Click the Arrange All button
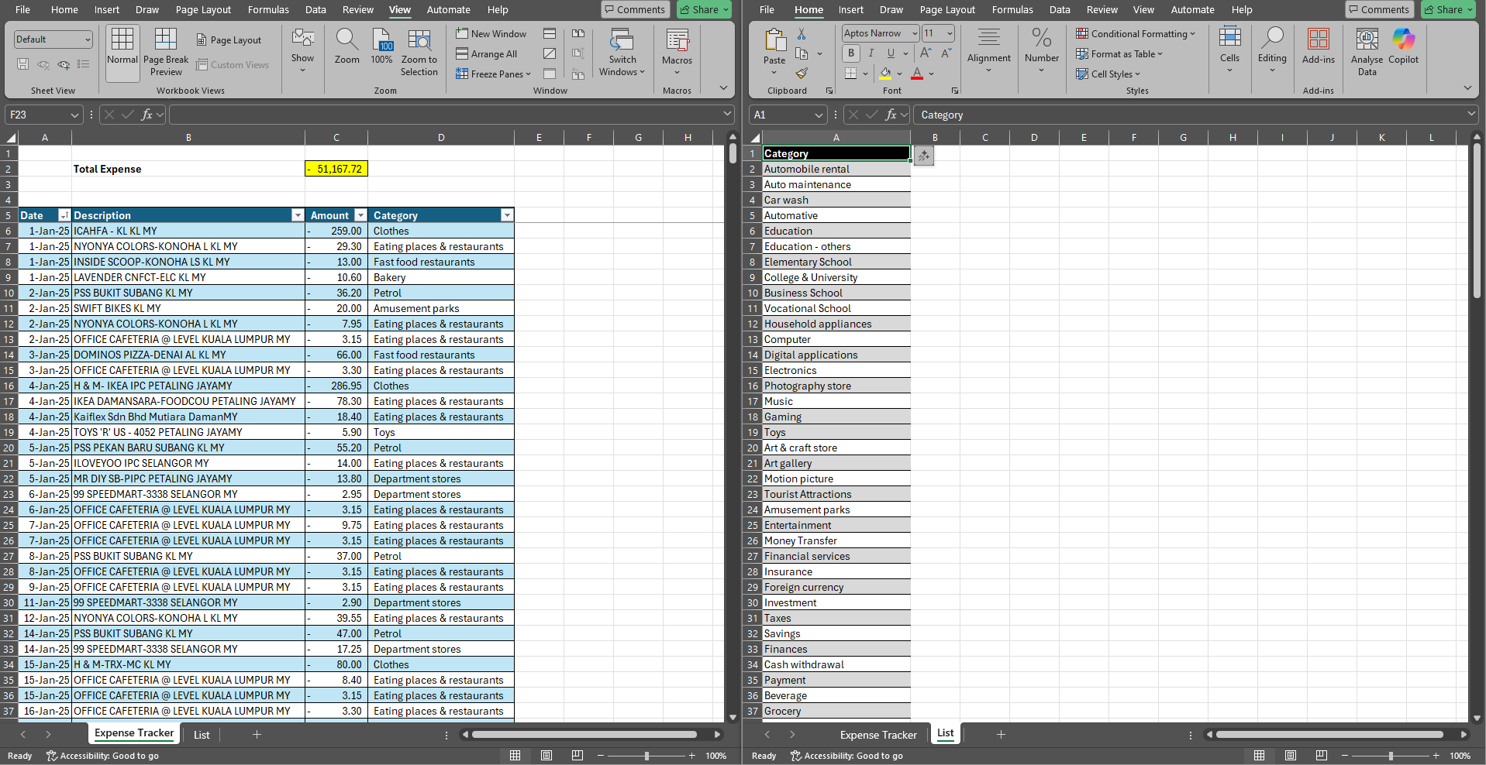 click(x=487, y=54)
